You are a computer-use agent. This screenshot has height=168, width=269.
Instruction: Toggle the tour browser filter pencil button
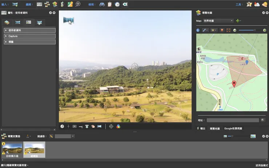click(51, 136)
